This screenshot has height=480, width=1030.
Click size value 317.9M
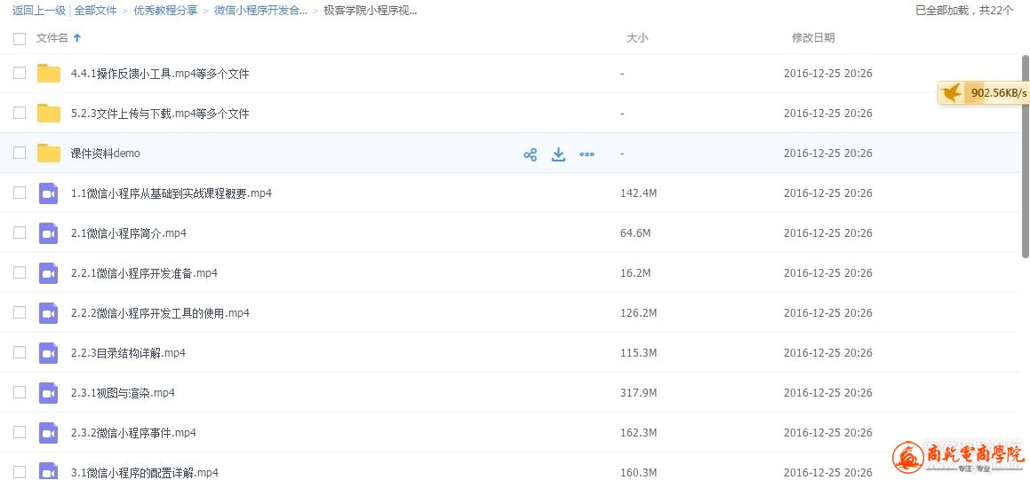click(x=638, y=393)
